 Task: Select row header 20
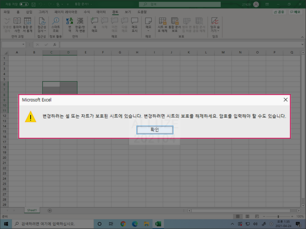pos(4,157)
